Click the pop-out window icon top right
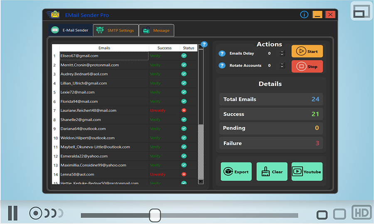The height and width of the screenshot is (224, 374). tap(362, 11)
